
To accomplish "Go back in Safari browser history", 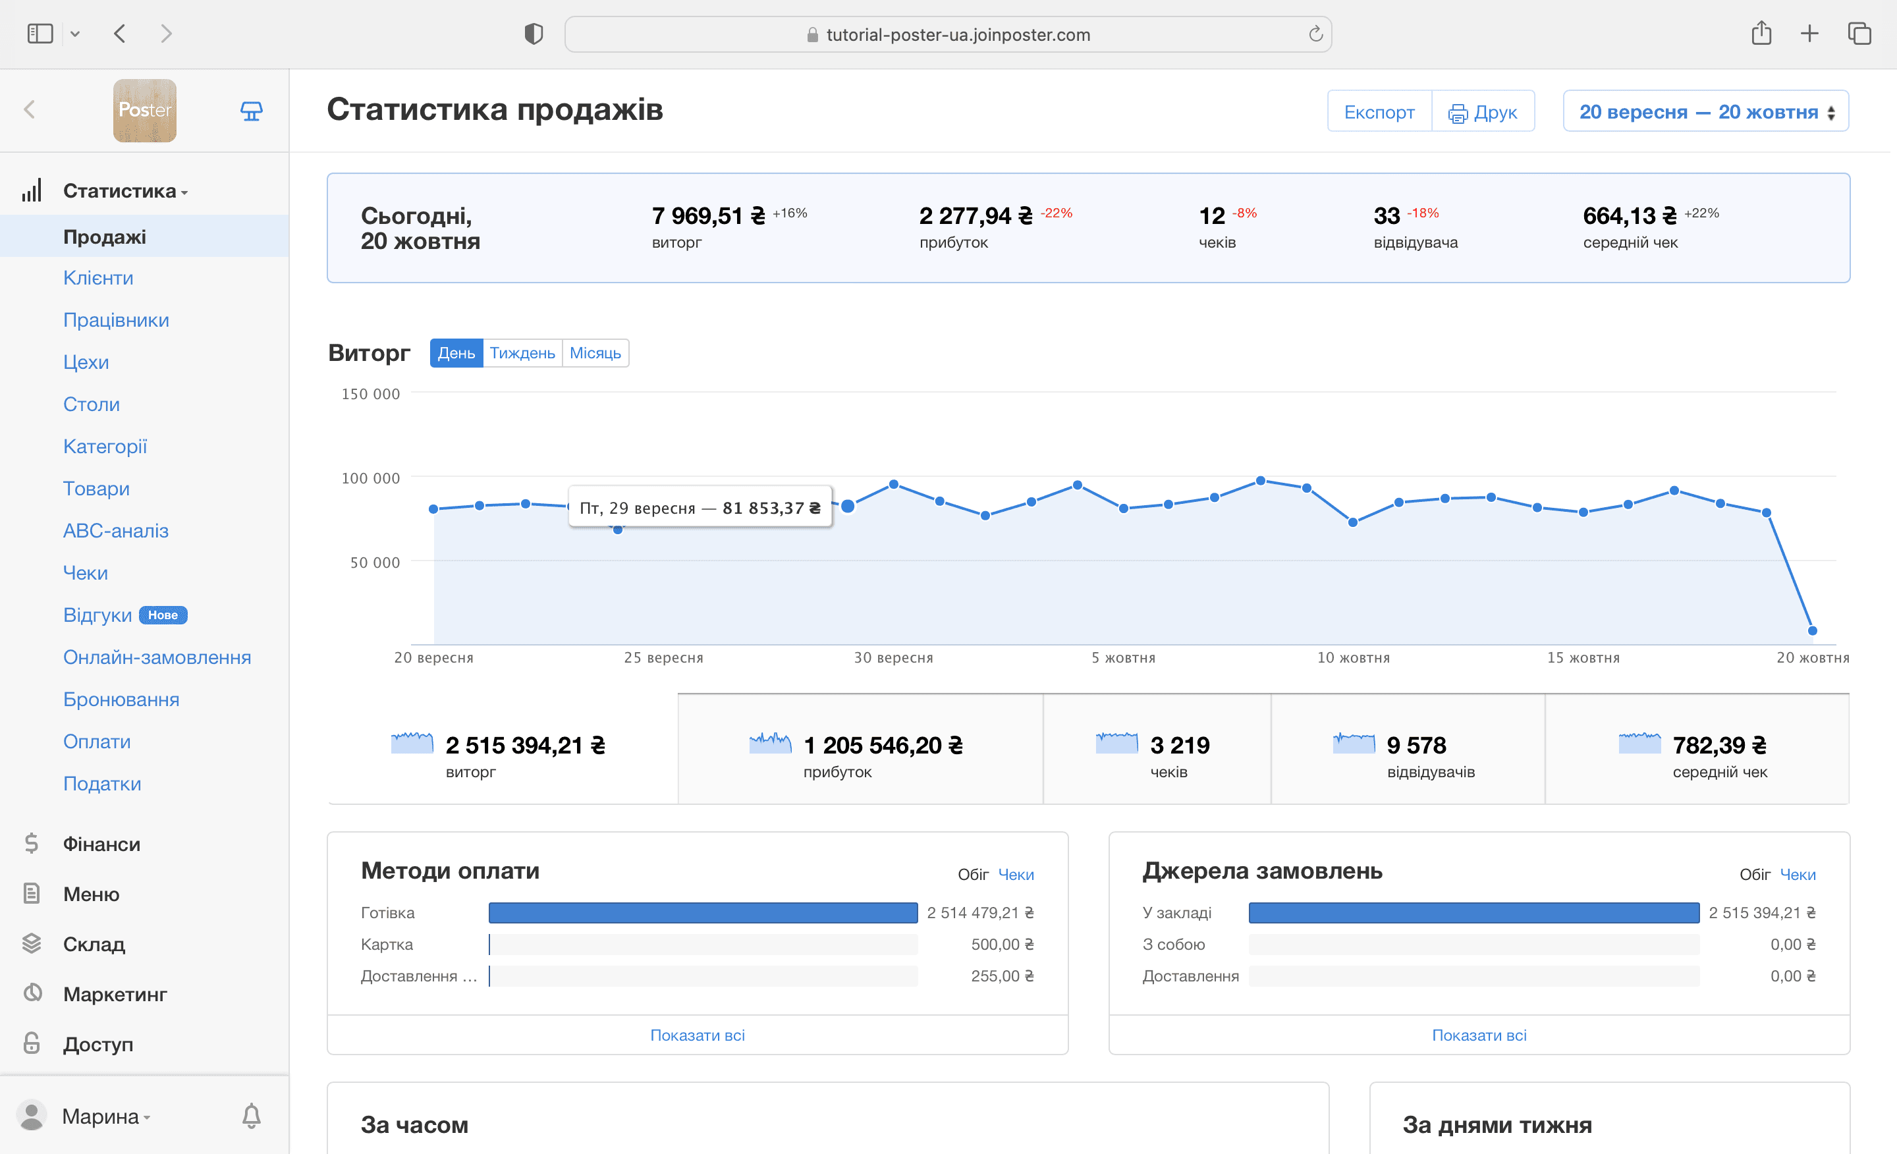I will tap(119, 34).
